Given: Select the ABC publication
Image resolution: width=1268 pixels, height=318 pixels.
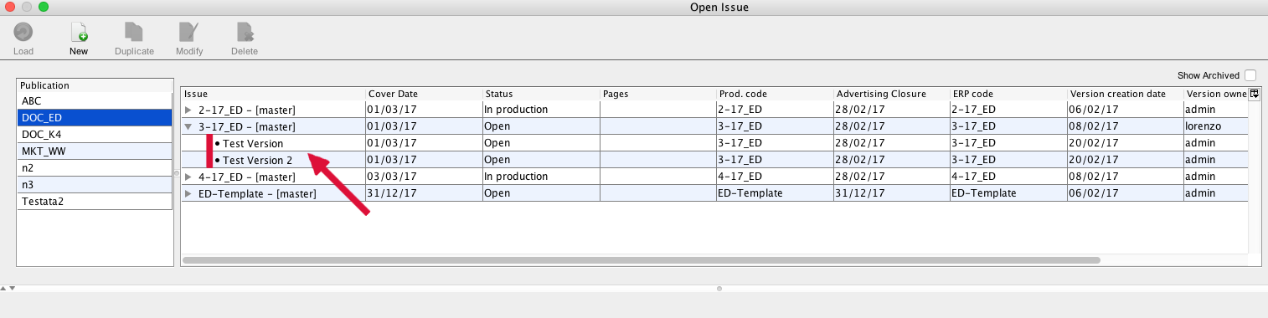Looking at the screenshot, I should coord(95,101).
